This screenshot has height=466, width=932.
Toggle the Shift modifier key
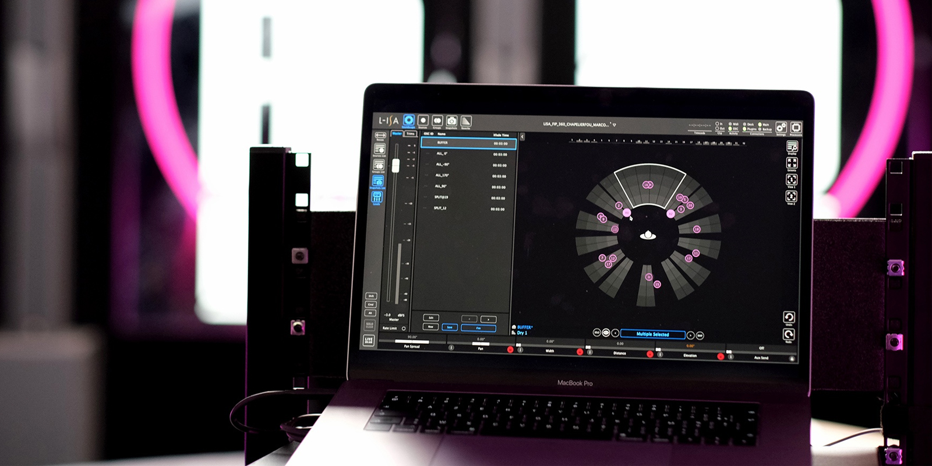[x=371, y=296]
